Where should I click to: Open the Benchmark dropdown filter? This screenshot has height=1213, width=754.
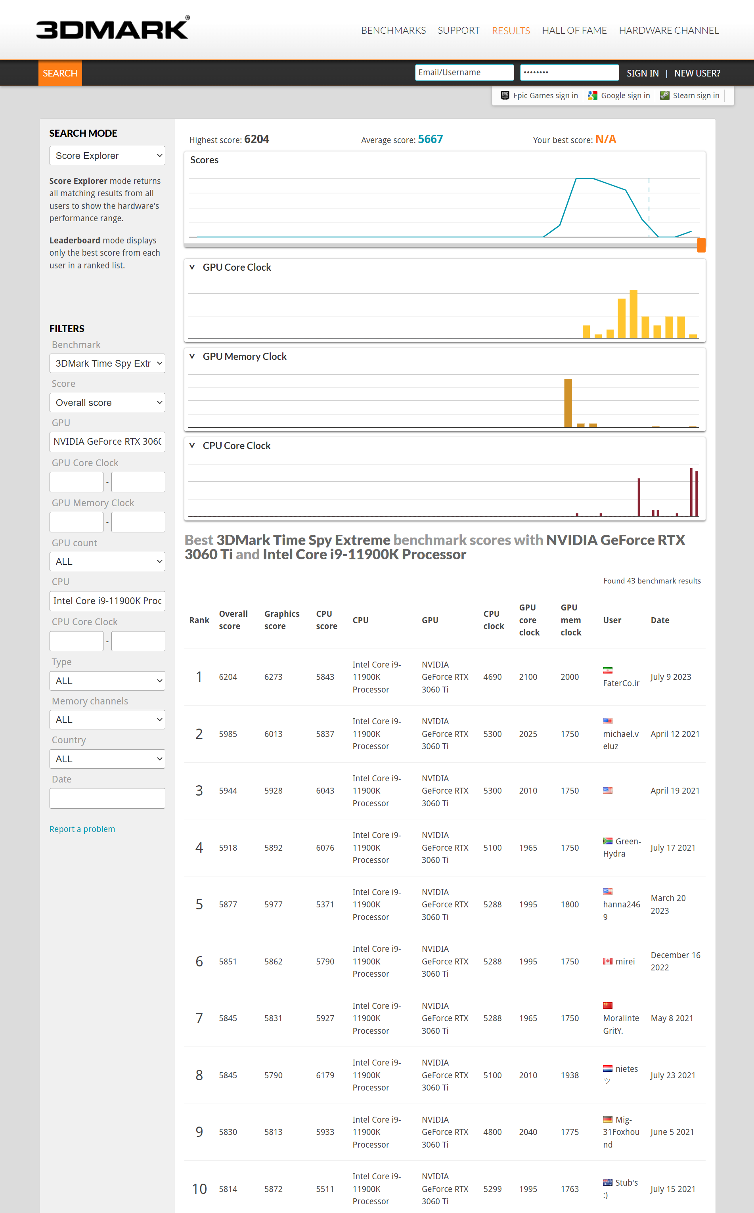[x=107, y=364]
